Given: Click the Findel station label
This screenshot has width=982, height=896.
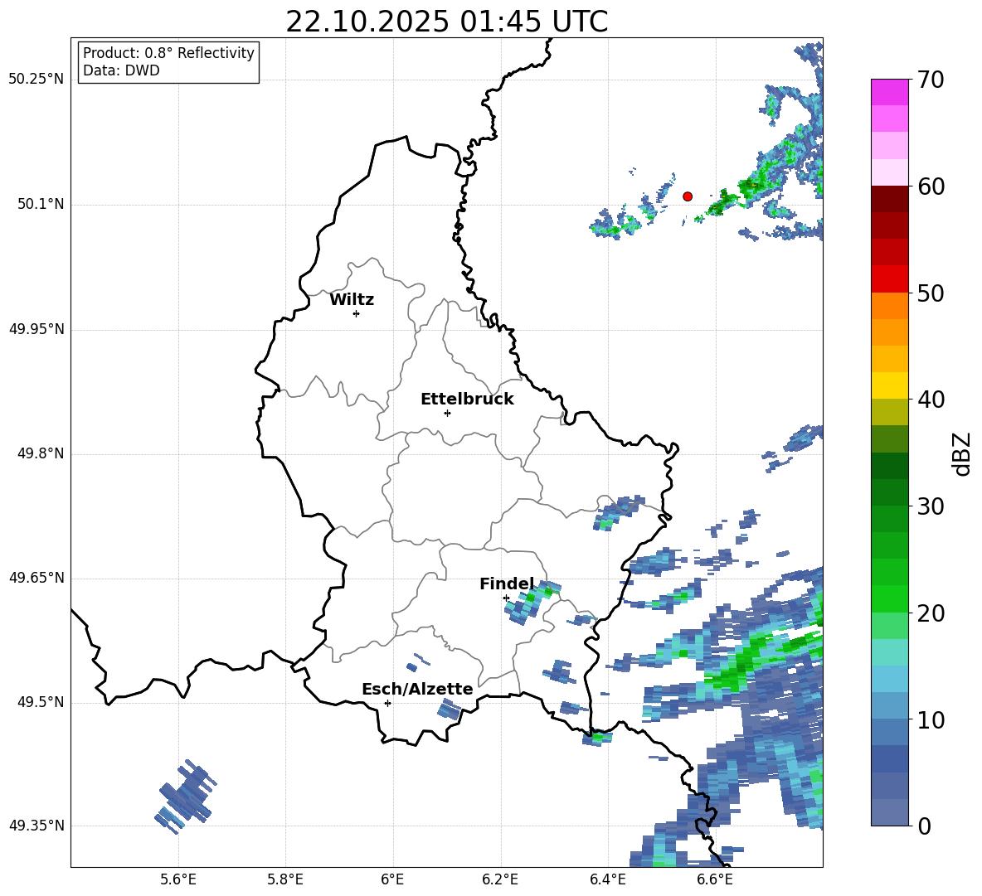Looking at the screenshot, I should pos(507,584).
